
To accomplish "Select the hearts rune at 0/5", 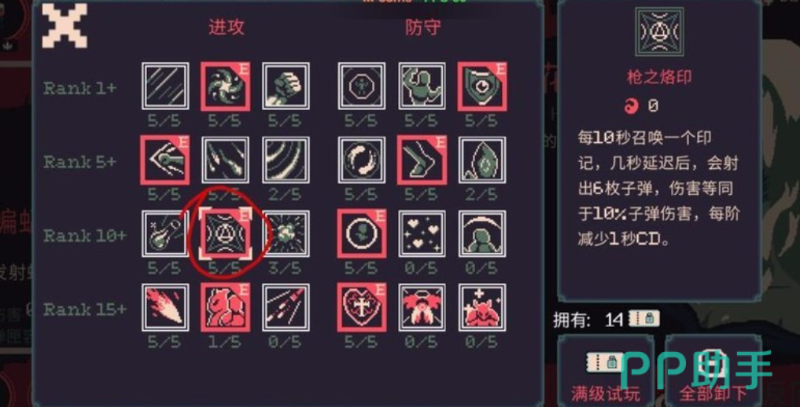I will tap(422, 234).
